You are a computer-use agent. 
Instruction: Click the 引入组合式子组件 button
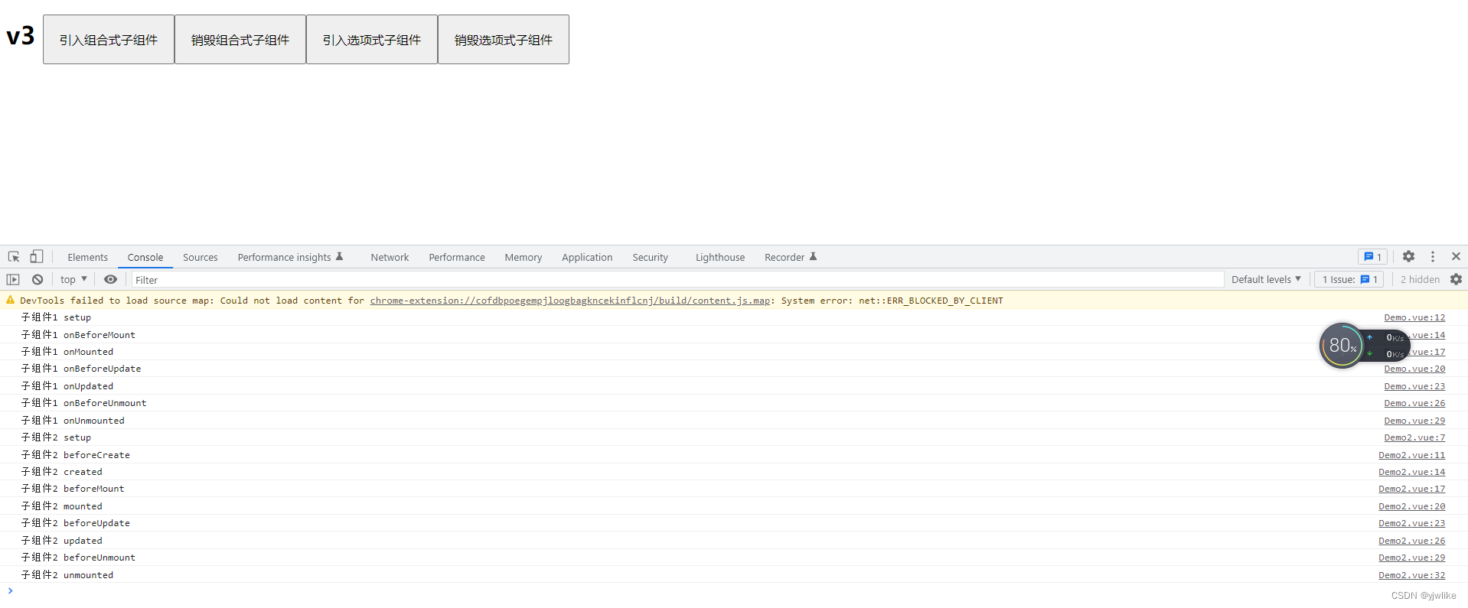109,40
